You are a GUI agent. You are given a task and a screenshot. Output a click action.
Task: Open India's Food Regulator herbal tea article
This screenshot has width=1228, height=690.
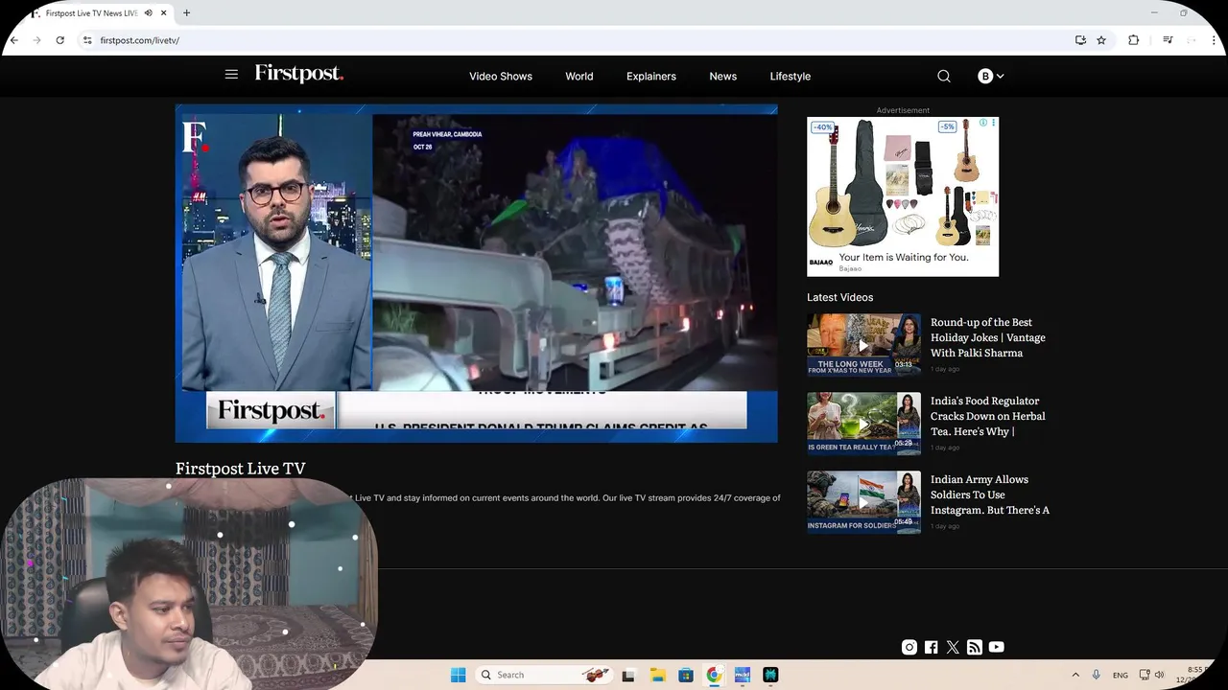[x=988, y=416]
